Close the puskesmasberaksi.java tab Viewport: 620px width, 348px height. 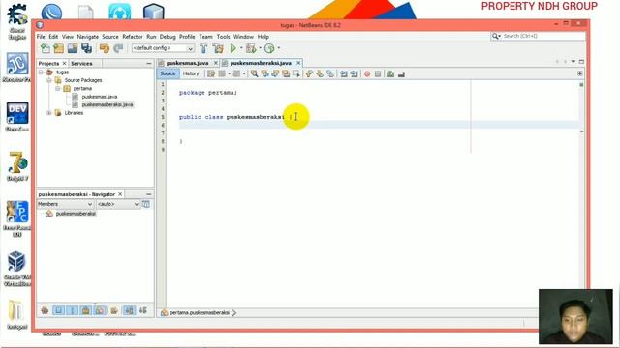coord(298,63)
